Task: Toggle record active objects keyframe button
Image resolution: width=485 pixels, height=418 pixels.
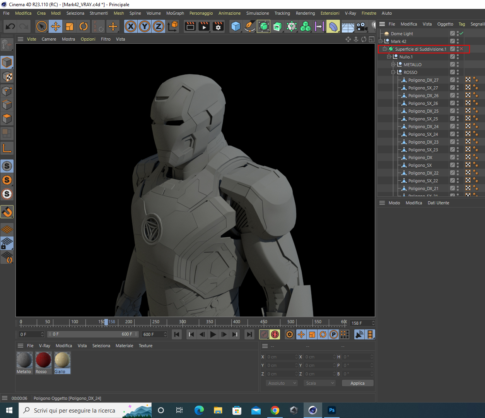Action: [x=264, y=334]
